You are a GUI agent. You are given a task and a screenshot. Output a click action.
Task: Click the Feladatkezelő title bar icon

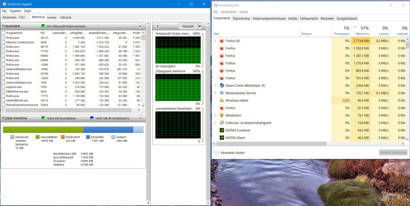coord(215,5)
